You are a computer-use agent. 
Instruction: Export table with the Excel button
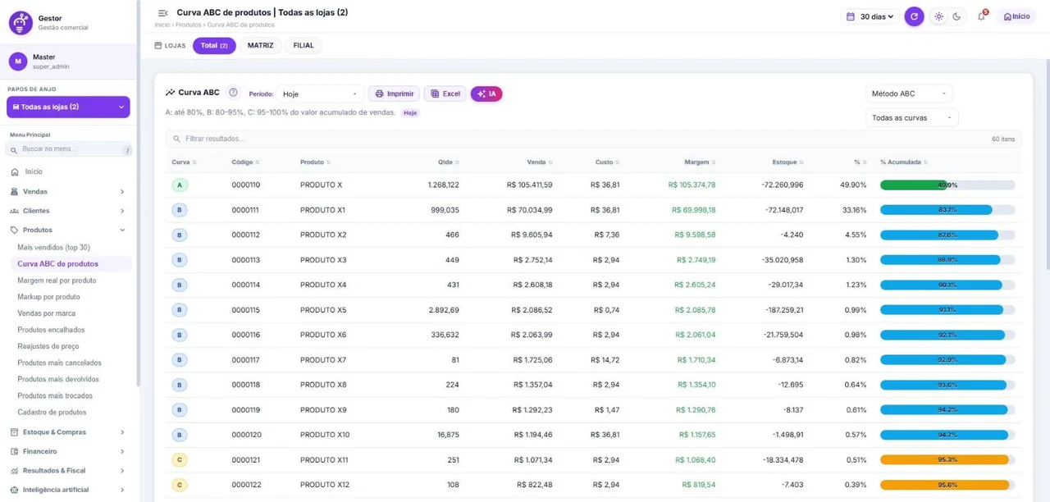click(445, 94)
